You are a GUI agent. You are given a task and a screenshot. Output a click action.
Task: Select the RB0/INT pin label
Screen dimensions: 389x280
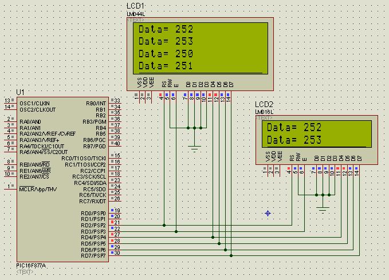(x=96, y=104)
